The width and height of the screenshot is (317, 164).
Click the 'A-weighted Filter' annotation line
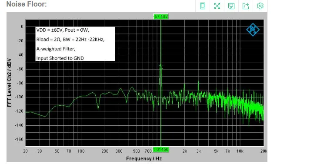(56, 49)
